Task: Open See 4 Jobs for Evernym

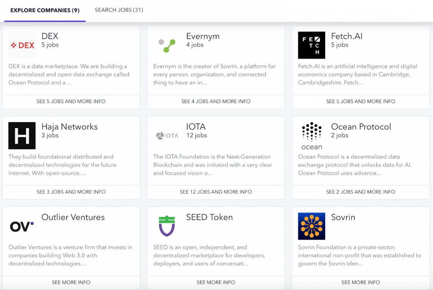Action: pyautogui.click(x=216, y=101)
